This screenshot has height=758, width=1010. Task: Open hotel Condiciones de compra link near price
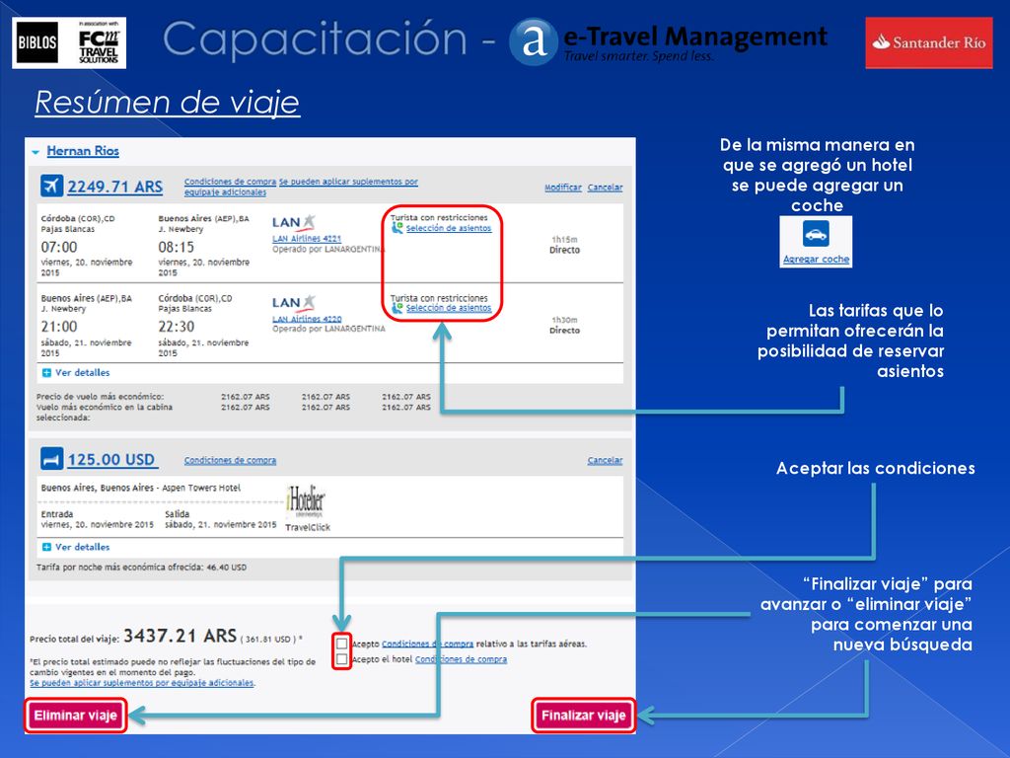pyautogui.click(x=230, y=460)
